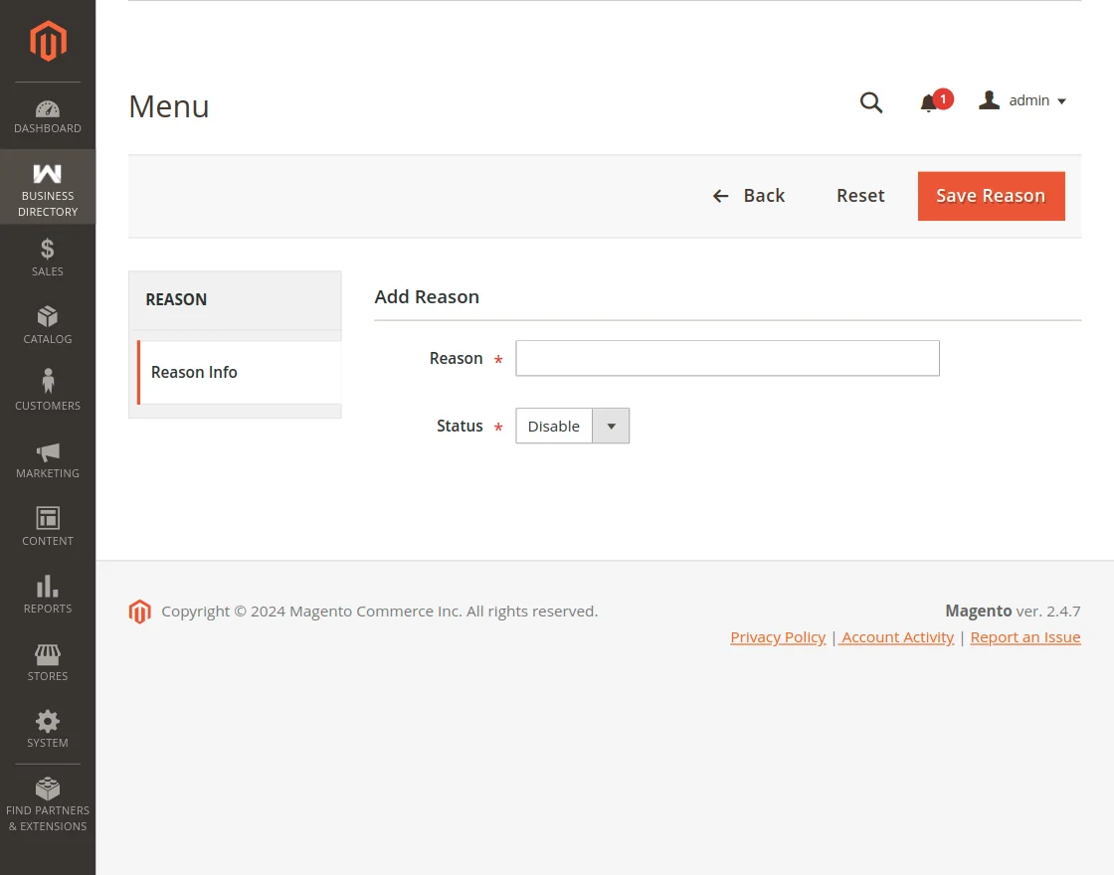Open the Stores menu

click(x=48, y=662)
